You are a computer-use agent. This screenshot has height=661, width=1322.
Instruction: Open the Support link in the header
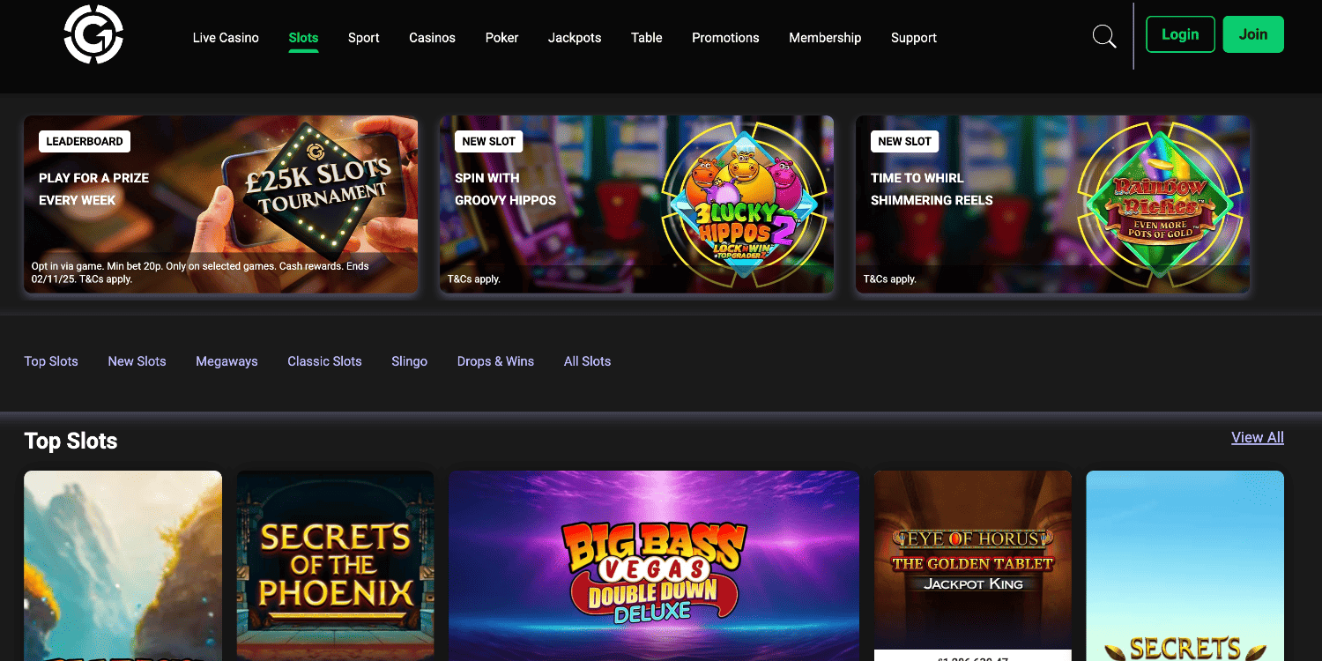pos(913,38)
